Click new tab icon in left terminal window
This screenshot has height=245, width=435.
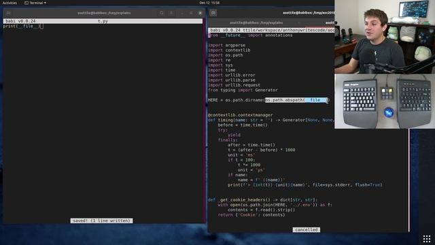click(x=8, y=13)
